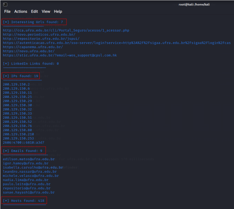Click the 'LinkedIn Links found: 0' line
This screenshot has width=234, height=209.
click(31, 64)
